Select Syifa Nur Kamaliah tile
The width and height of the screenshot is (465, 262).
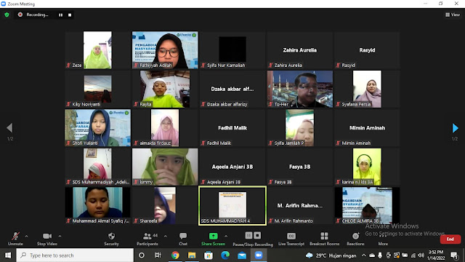(232, 50)
